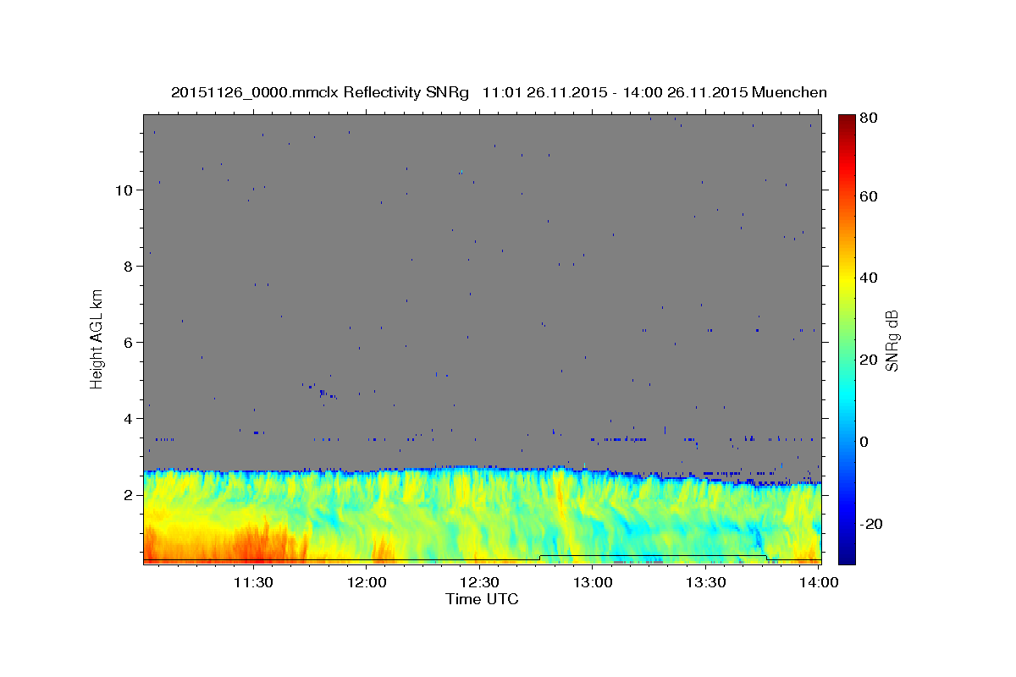
Task: Click the height label '4'
Action: pyautogui.click(x=127, y=418)
